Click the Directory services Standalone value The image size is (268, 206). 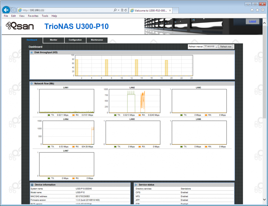tap(186, 189)
